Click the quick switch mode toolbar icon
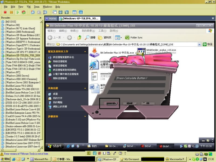The width and height of the screenshot is (216, 162). pyautogui.click(x=67, y=12)
